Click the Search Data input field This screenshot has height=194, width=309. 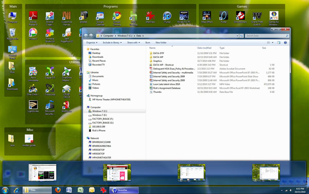point(267,36)
